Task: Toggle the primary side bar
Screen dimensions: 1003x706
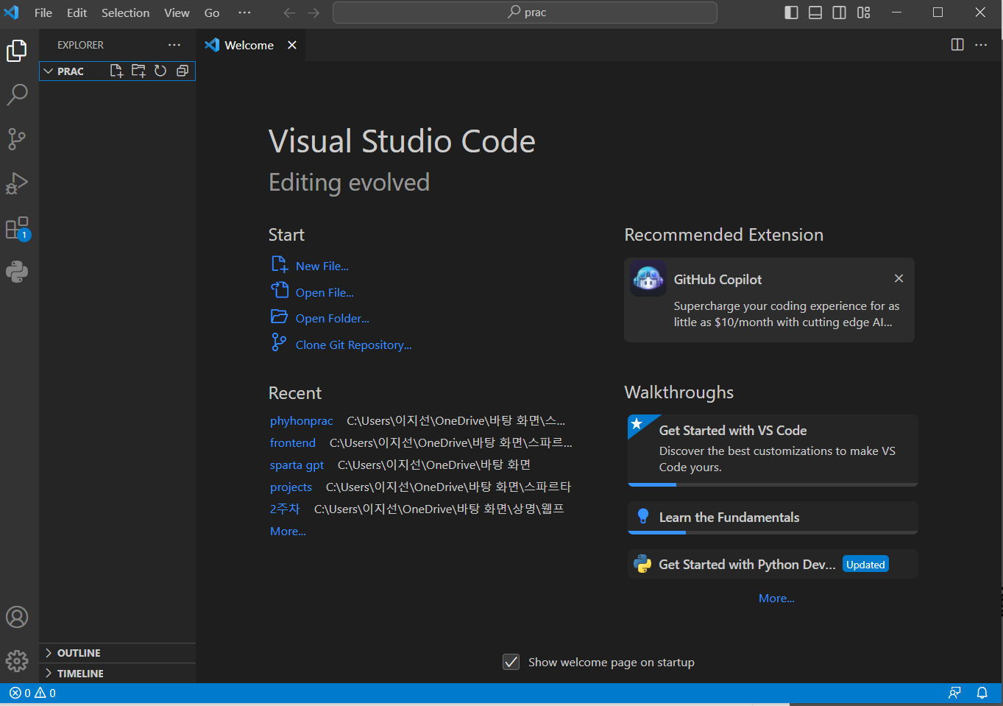Action: (x=792, y=13)
